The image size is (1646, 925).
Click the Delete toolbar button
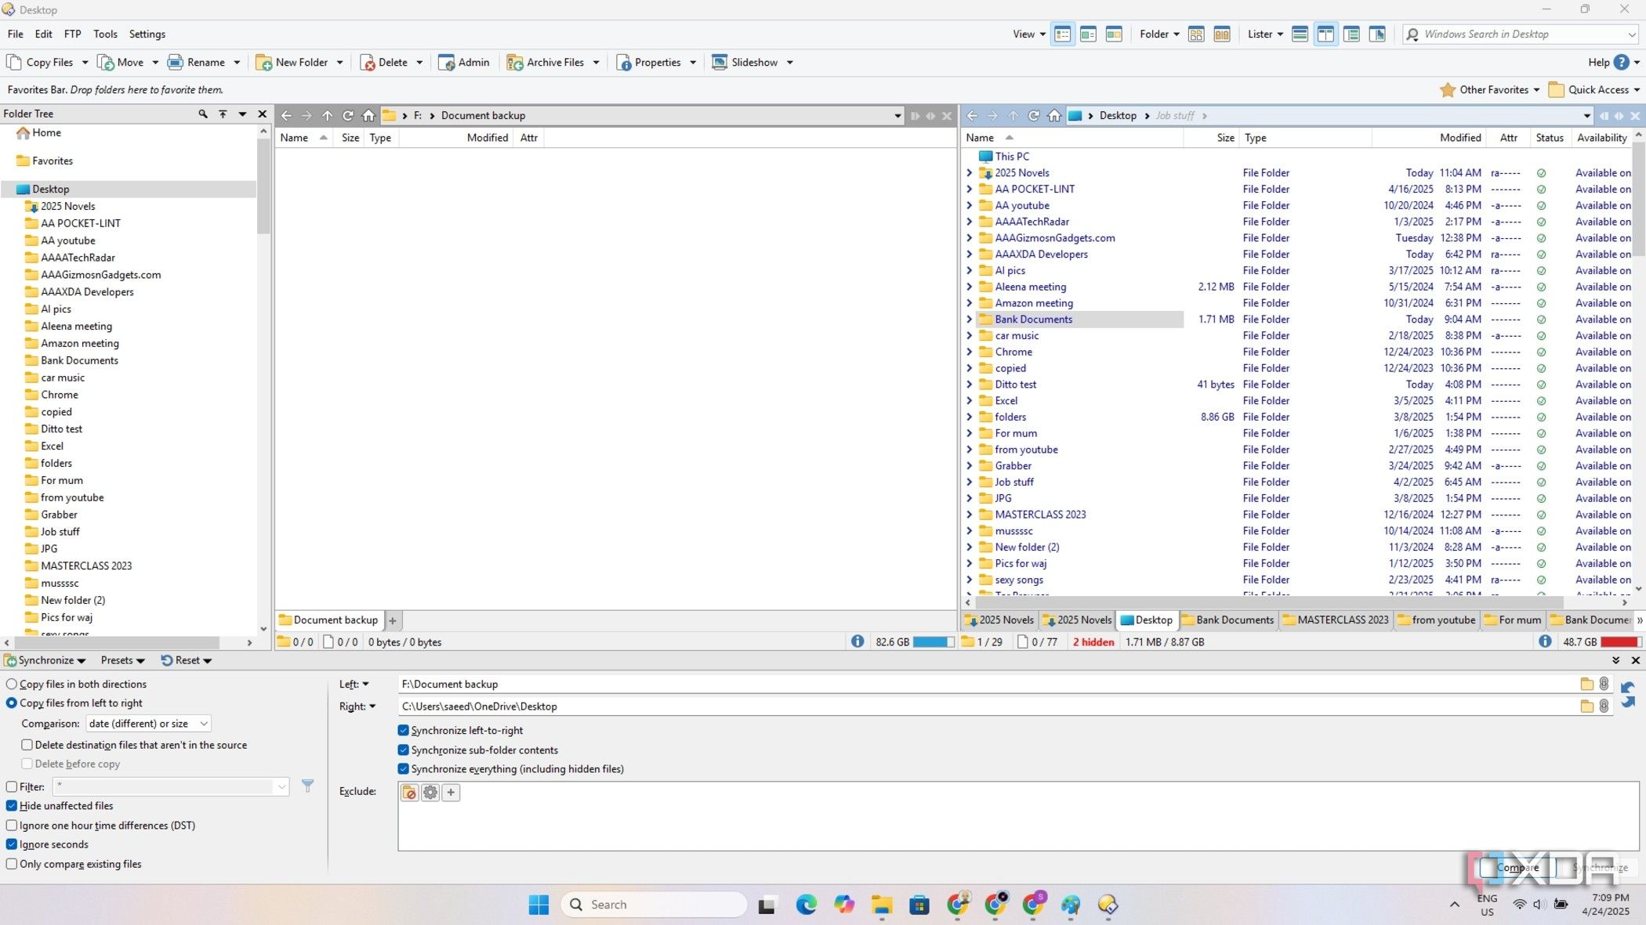pyautogui.click(x=384, y=63)
